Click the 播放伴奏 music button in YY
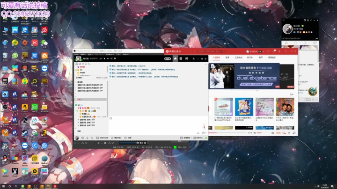 point(116,138)
